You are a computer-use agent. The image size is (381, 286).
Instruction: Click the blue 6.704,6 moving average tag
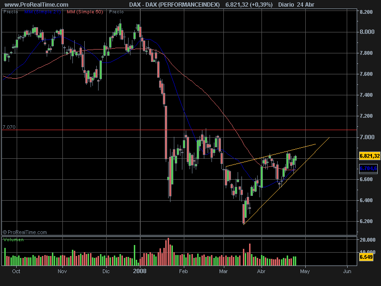tap(368, 168)
